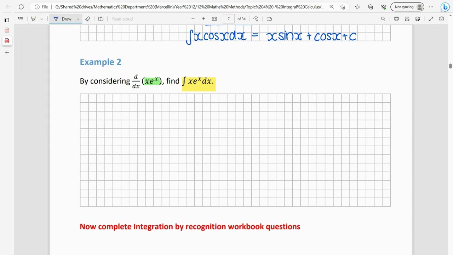Expand the Draw ink options dropdown

(x=78, y=19)
